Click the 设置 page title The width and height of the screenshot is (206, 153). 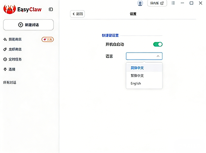[x=133, y=14]
